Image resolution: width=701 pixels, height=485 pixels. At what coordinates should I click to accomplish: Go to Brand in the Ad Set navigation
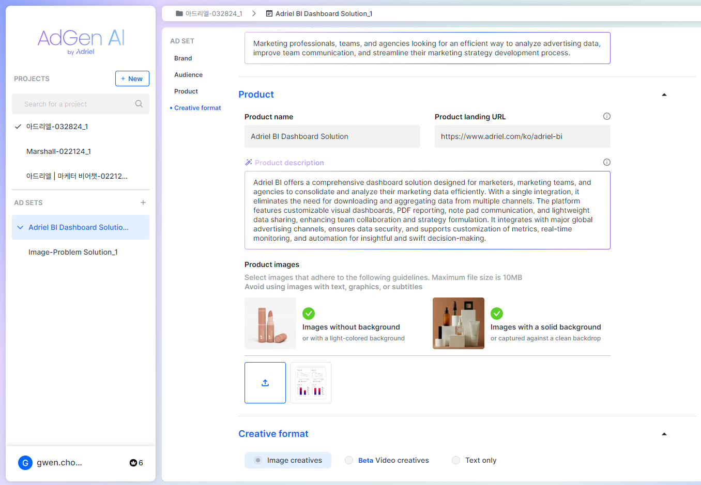click(x=183, y=58)
